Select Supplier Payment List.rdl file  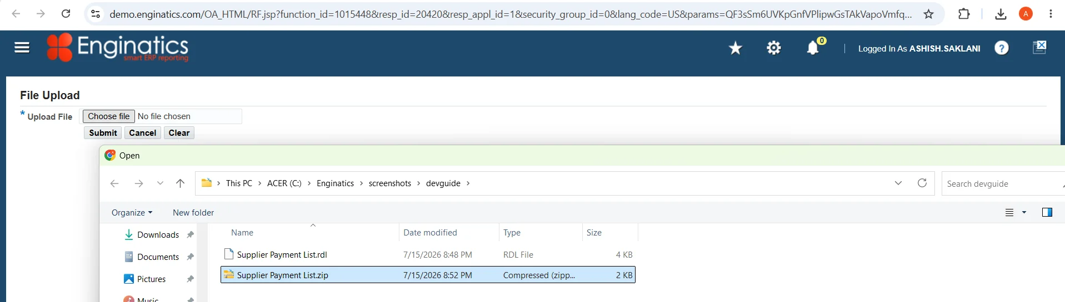428,255
